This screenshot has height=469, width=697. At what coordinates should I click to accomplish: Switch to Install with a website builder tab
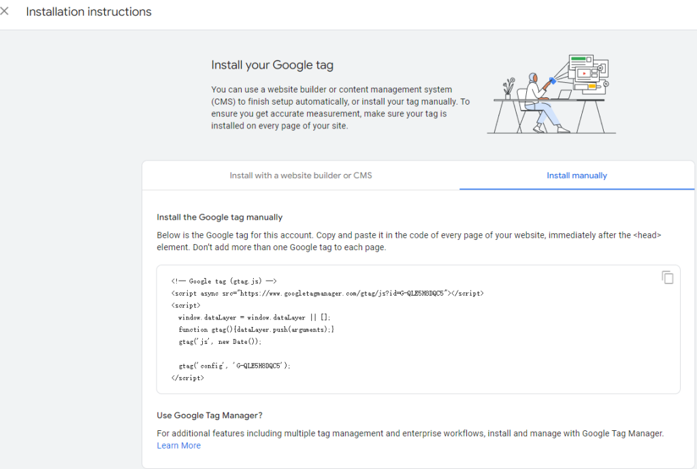pyautogui.click(x=300, y=175)
